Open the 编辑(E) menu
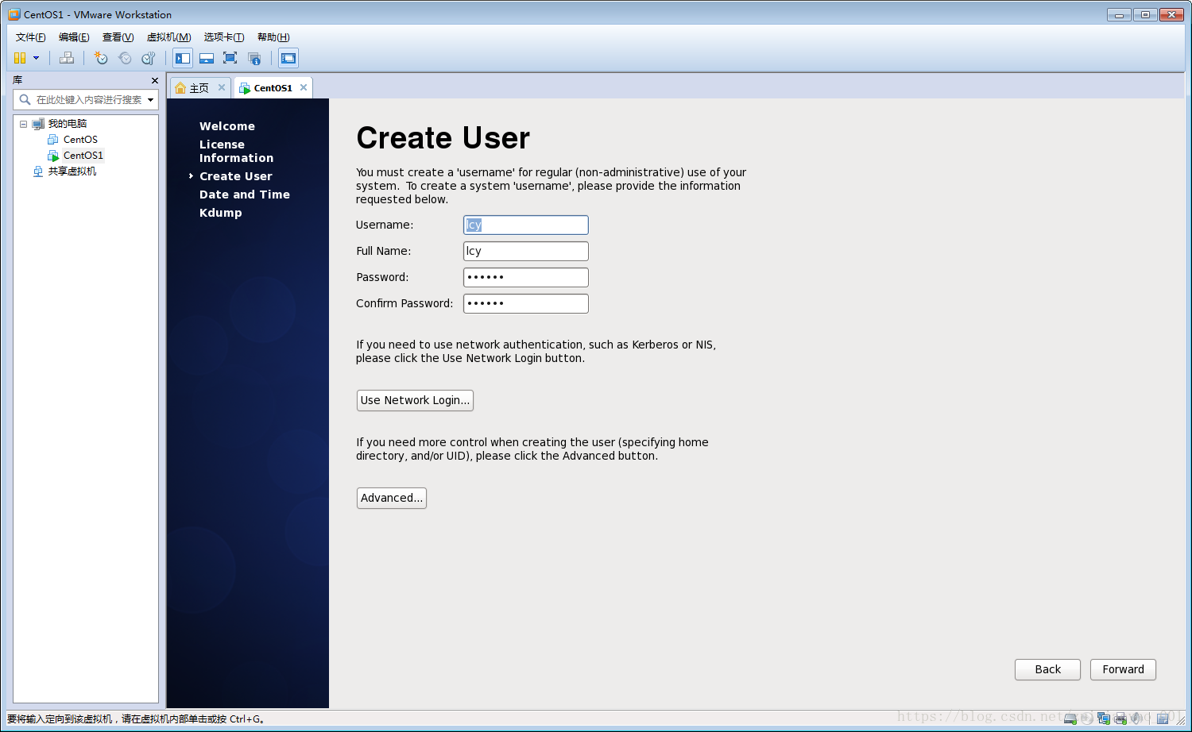This screenshot has width=1192, height=732. point(74,37)
